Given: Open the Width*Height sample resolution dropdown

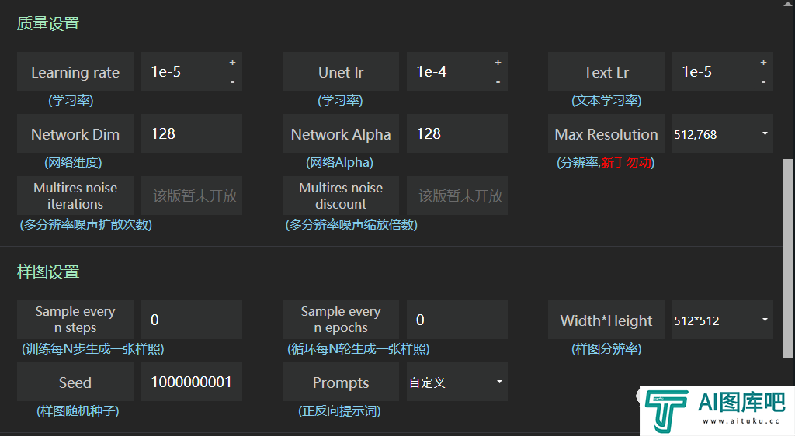Looking at the screenshot, I should (723, 320).
